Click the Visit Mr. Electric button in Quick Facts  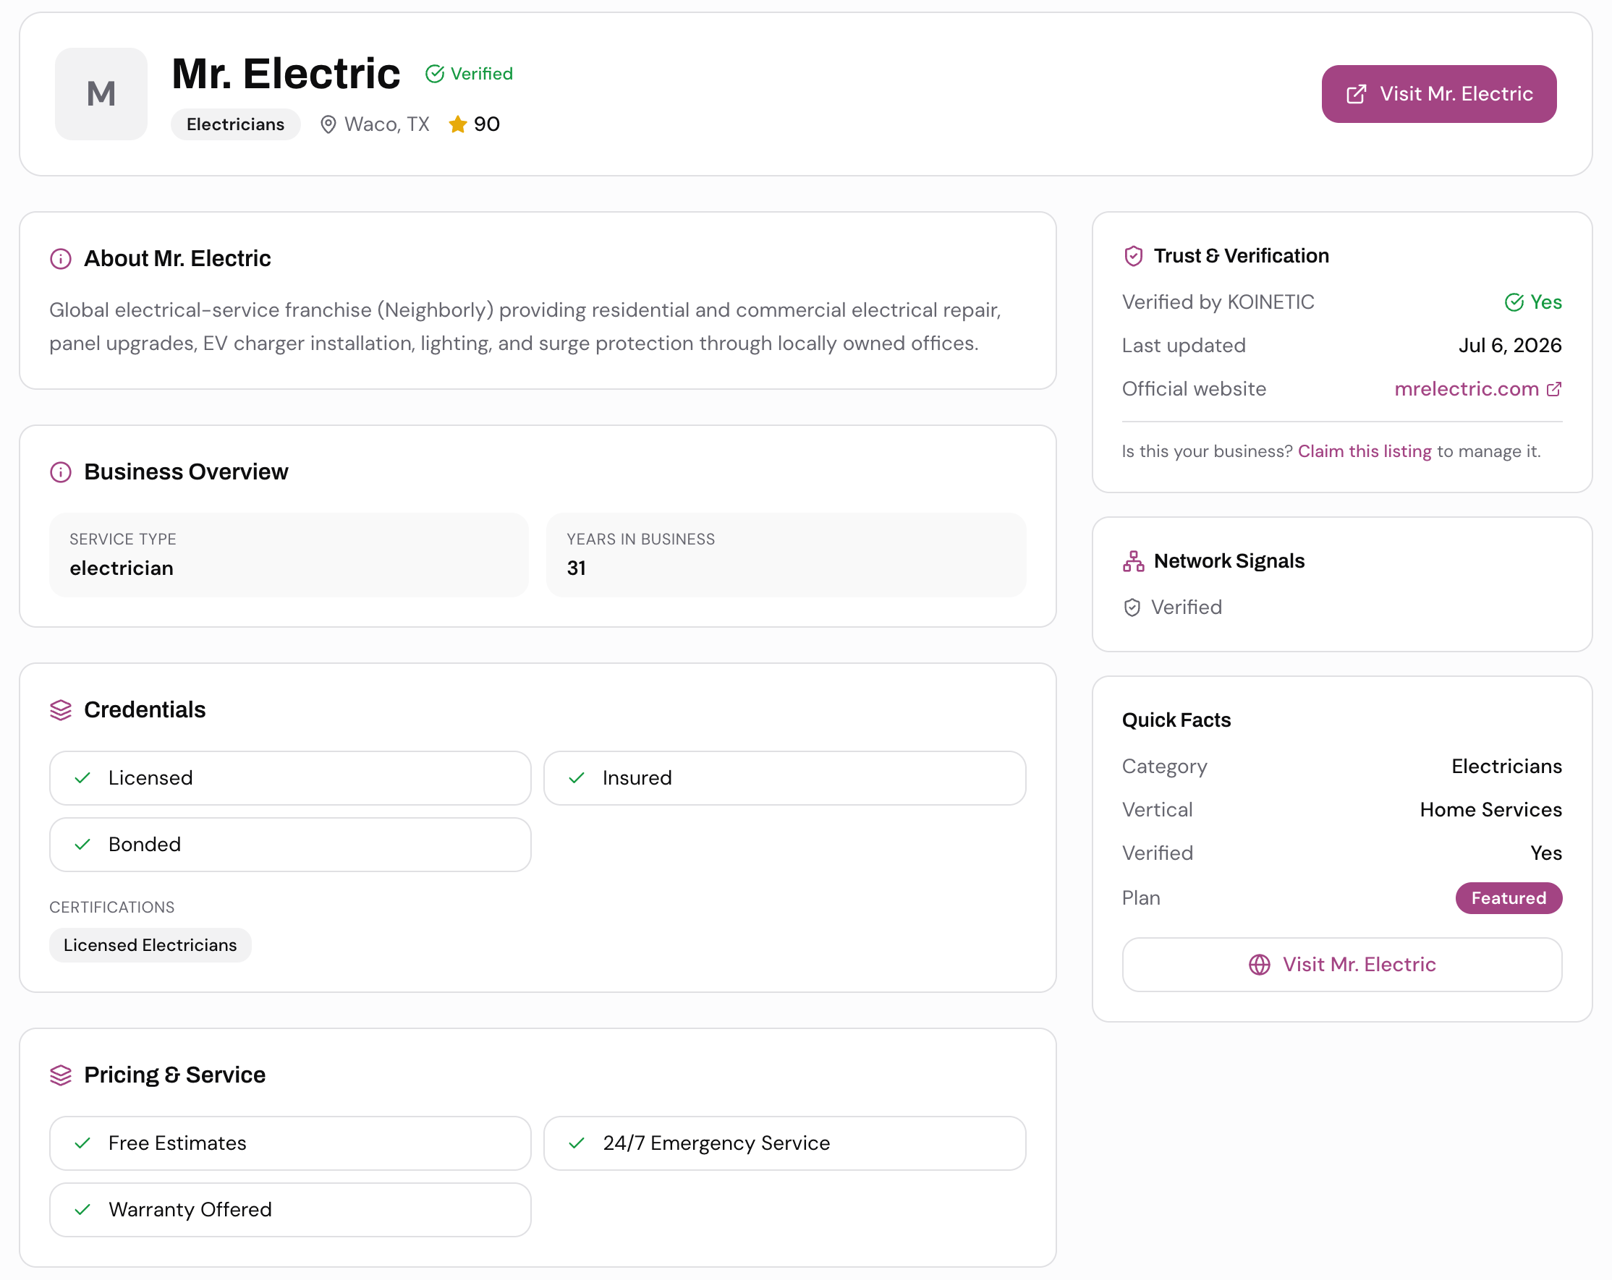coord(1341,965)
